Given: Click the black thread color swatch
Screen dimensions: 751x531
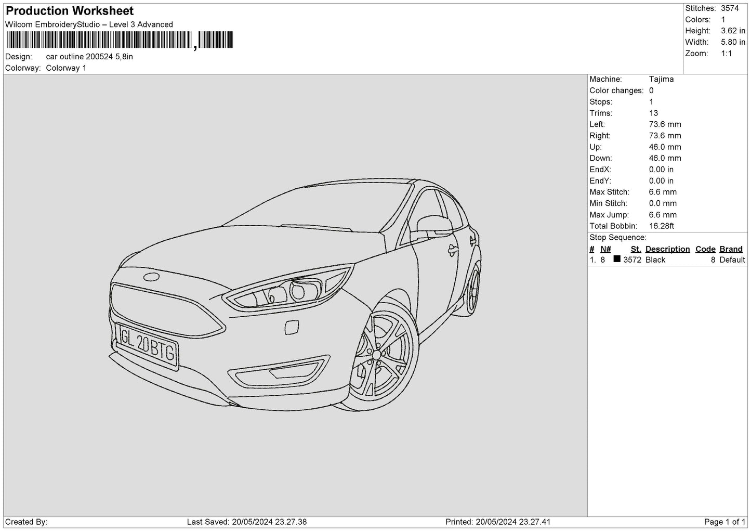Looking at the screenshot, I should coord(617,259).
